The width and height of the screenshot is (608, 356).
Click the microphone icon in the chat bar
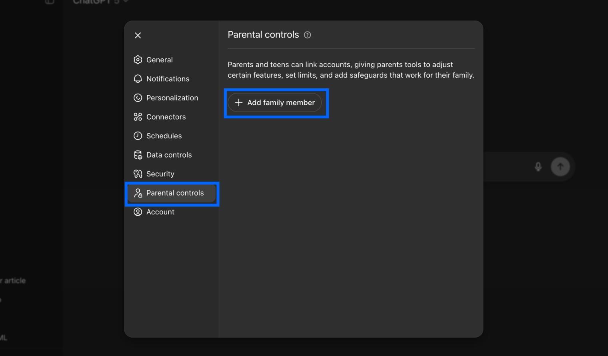pos(538,167)
